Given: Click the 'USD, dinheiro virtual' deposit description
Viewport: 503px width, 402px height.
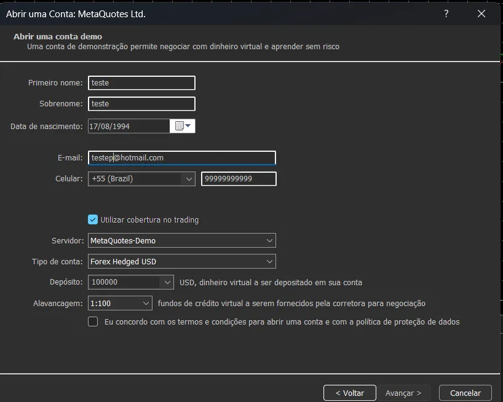Looking at the screenshot, I should click(271, 282).
